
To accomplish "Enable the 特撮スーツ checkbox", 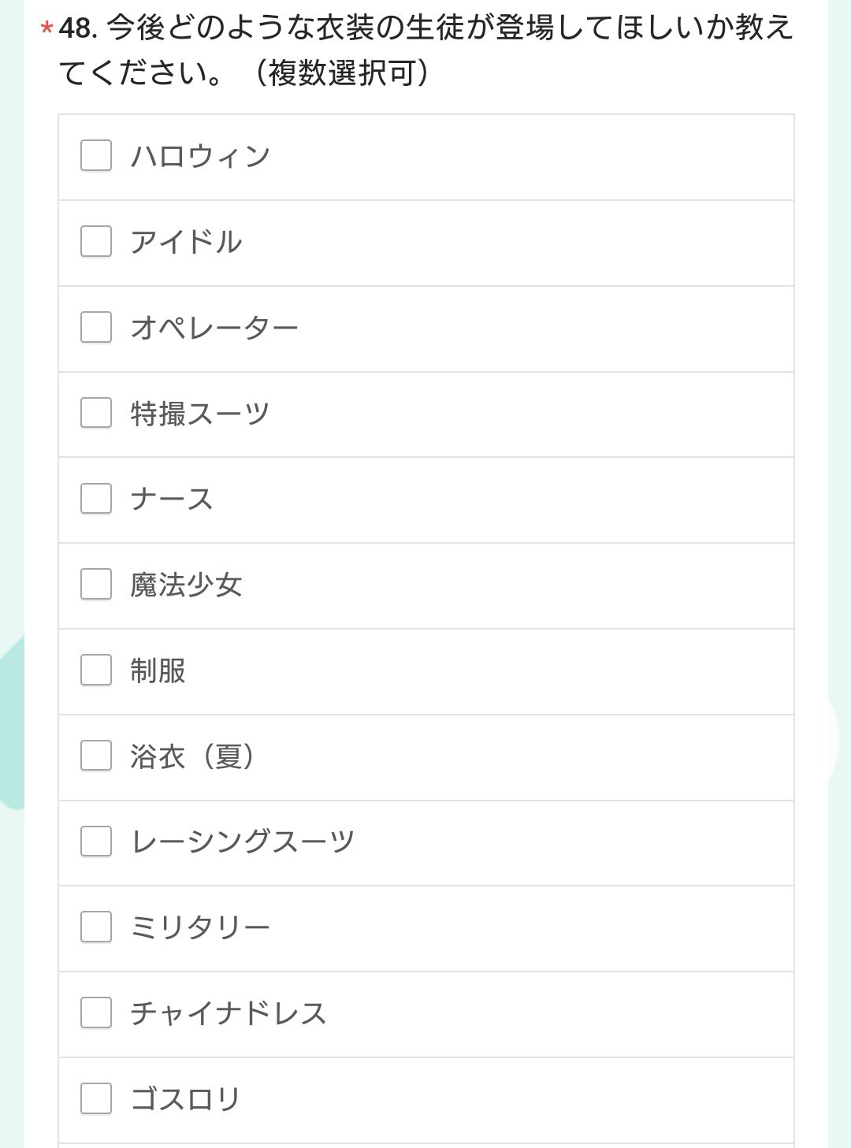I will point(96,412).
